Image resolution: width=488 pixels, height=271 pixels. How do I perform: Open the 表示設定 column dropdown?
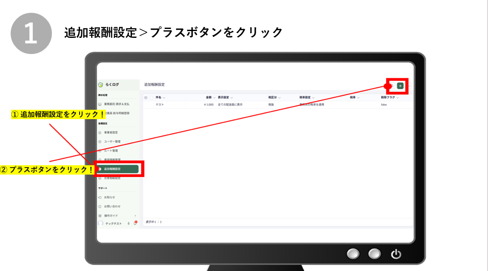point(232,98)
